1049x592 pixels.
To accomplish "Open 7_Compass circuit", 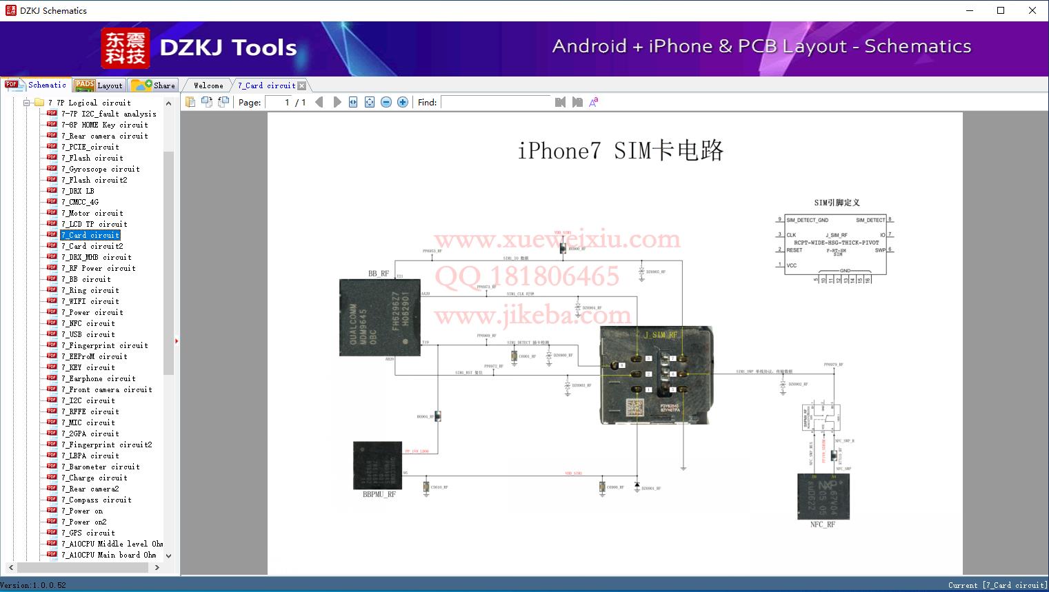I will tap(97, 500).
